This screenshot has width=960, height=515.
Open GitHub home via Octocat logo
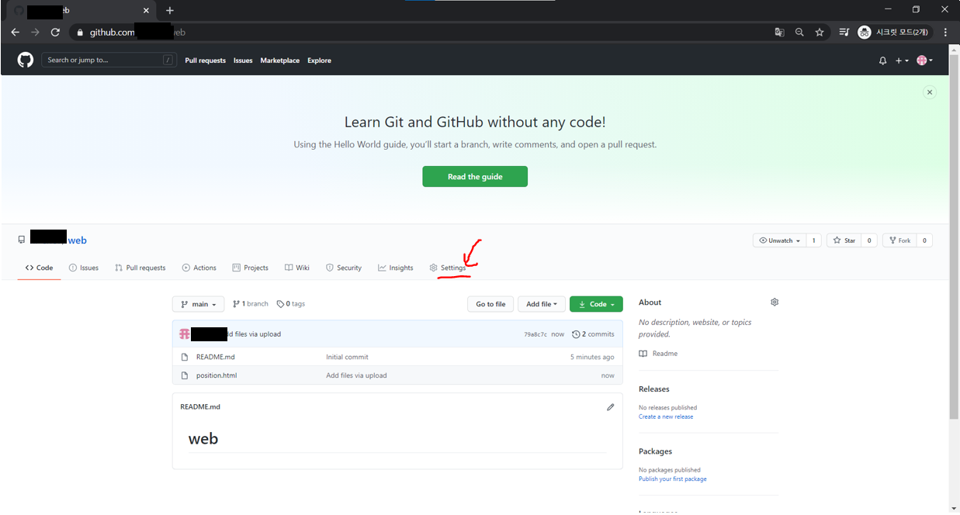pyautogui.click(x=26, y=60)
